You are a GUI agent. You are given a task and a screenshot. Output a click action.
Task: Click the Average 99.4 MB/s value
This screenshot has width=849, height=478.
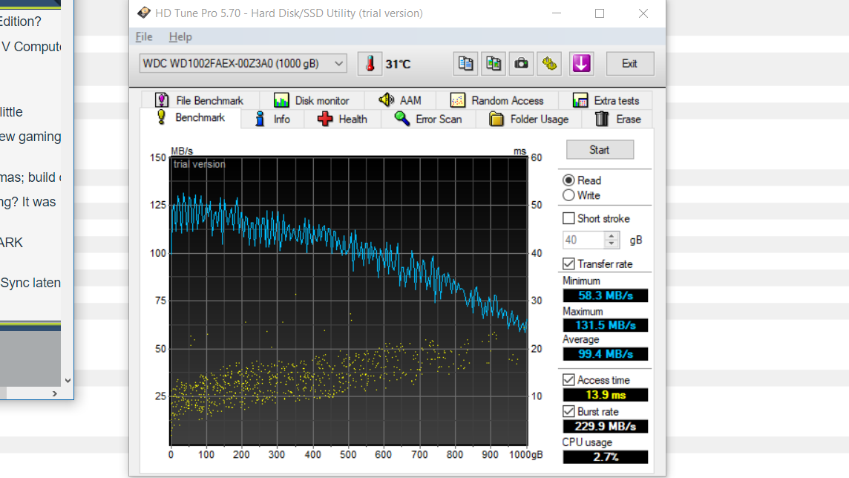click(x=606, y=354)
